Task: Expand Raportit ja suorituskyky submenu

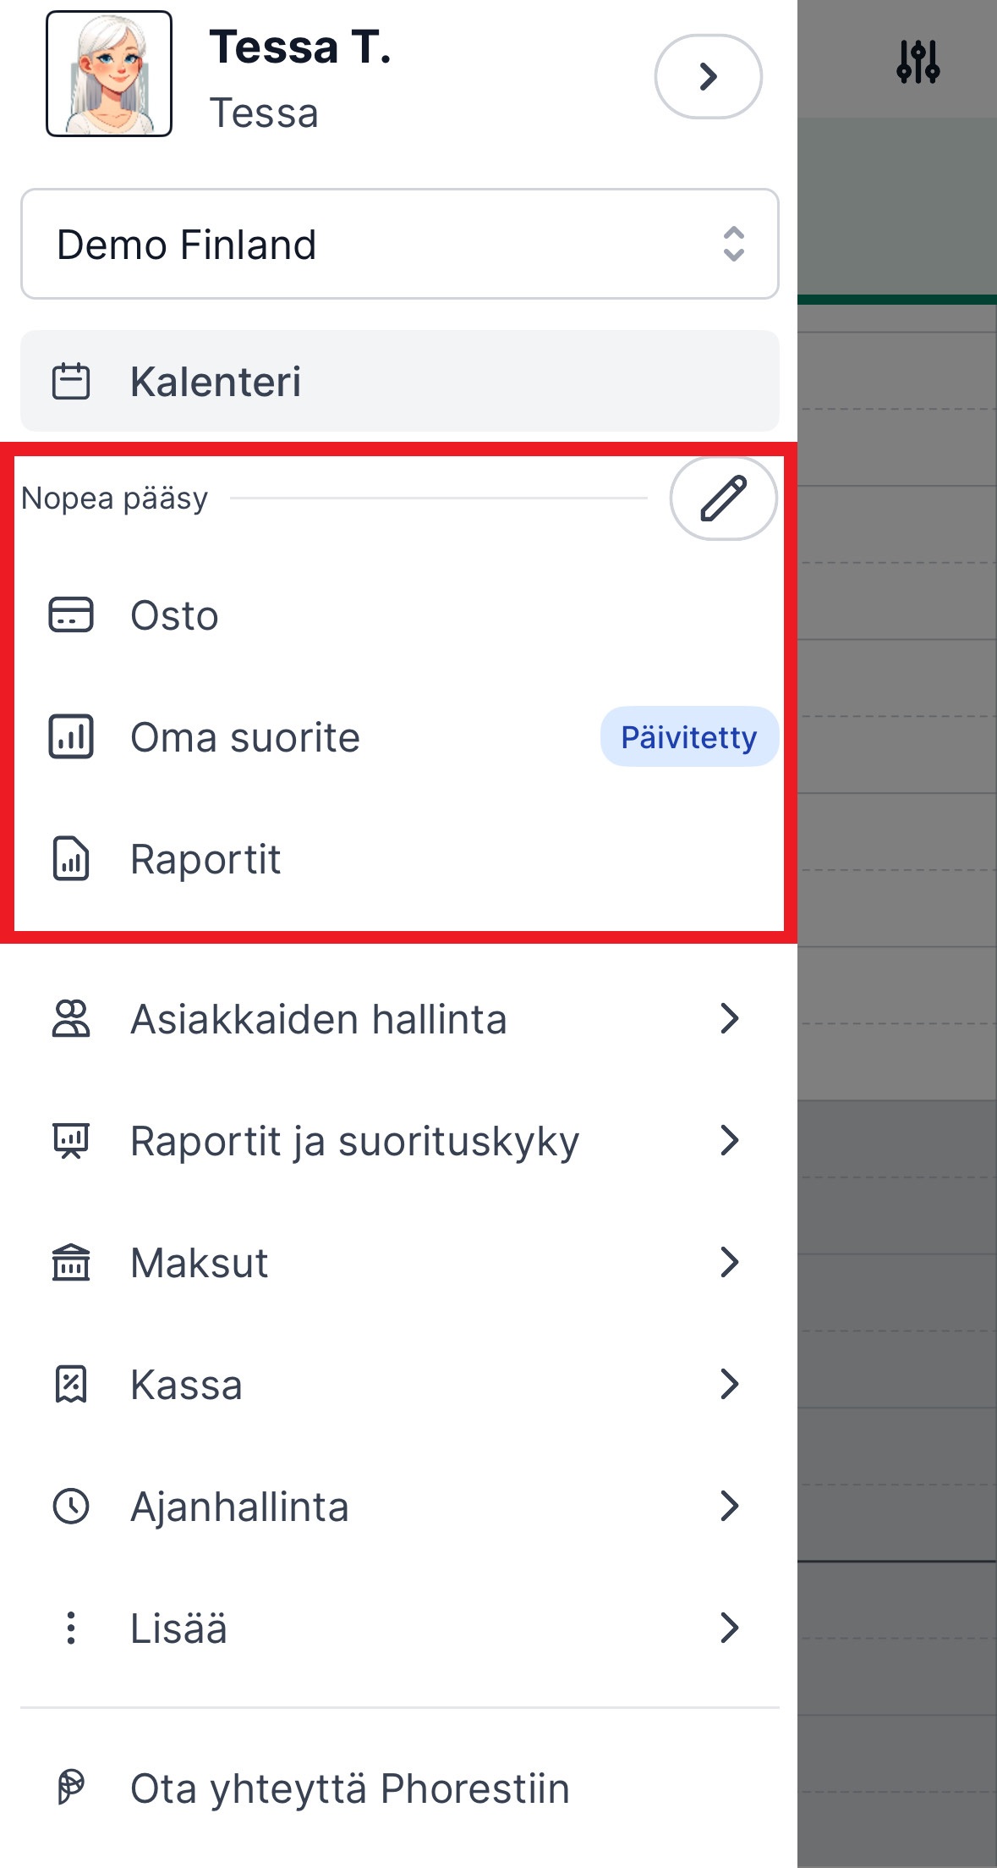Action: (x=729, y=1140)
